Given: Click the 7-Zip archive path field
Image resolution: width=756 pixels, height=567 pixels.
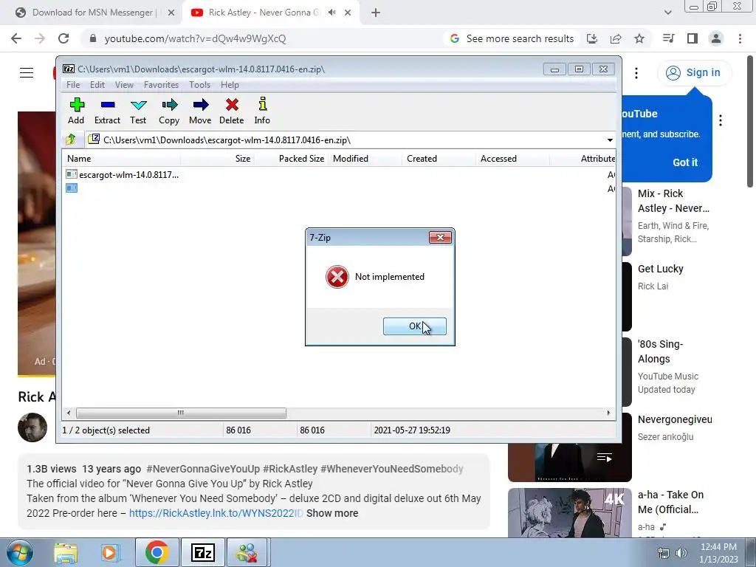Looking at the screenshot, I should [346, 140].
